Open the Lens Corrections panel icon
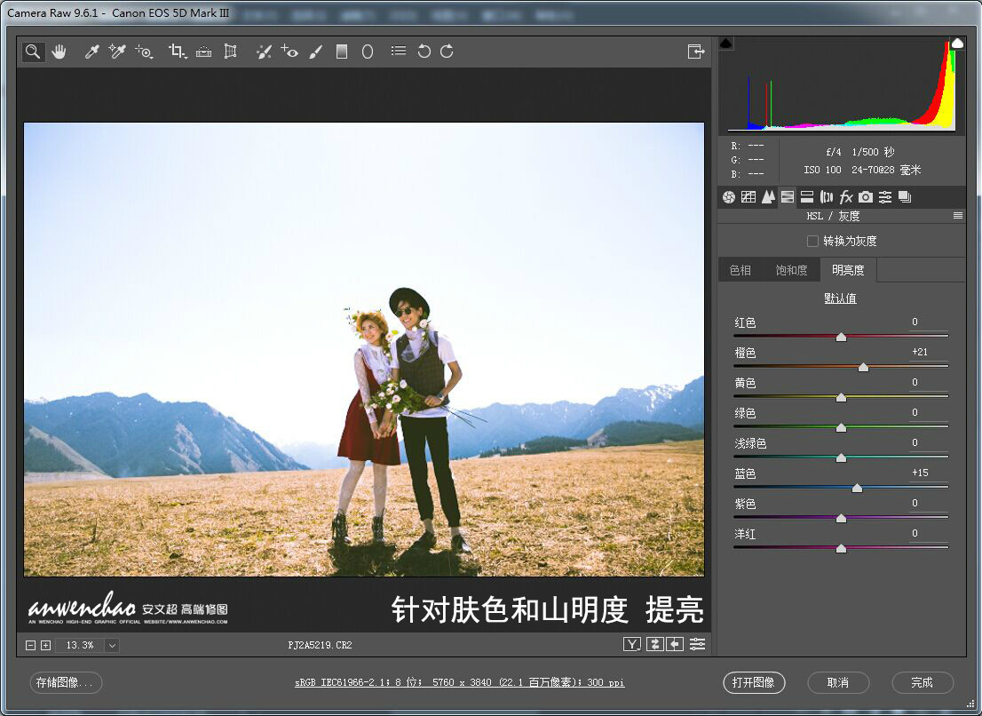982x716 pixels. [826, 197]
